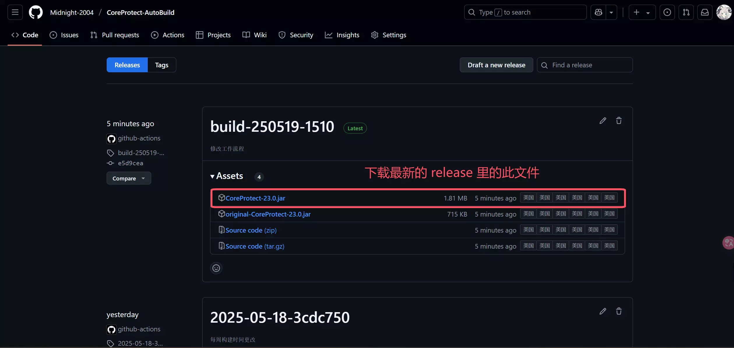Click the tag icon beside build-250519-...
Viewport: 734px width, 348px height.
click(110, 153)
